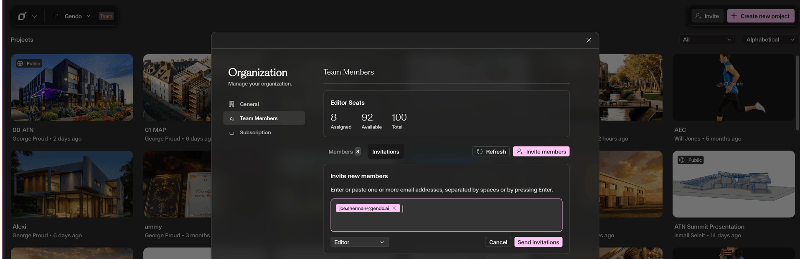Click the Subscription card icon
This screenshot has height=259, width=800.
pos(231,133)
